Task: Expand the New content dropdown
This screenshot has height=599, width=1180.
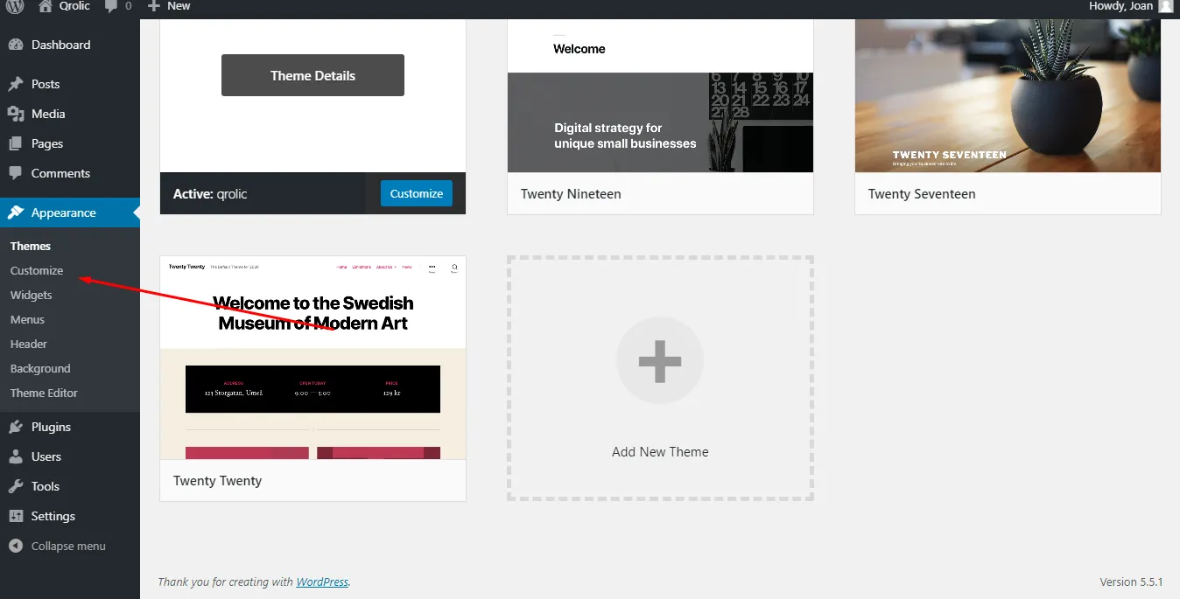Action: (169, 6)
